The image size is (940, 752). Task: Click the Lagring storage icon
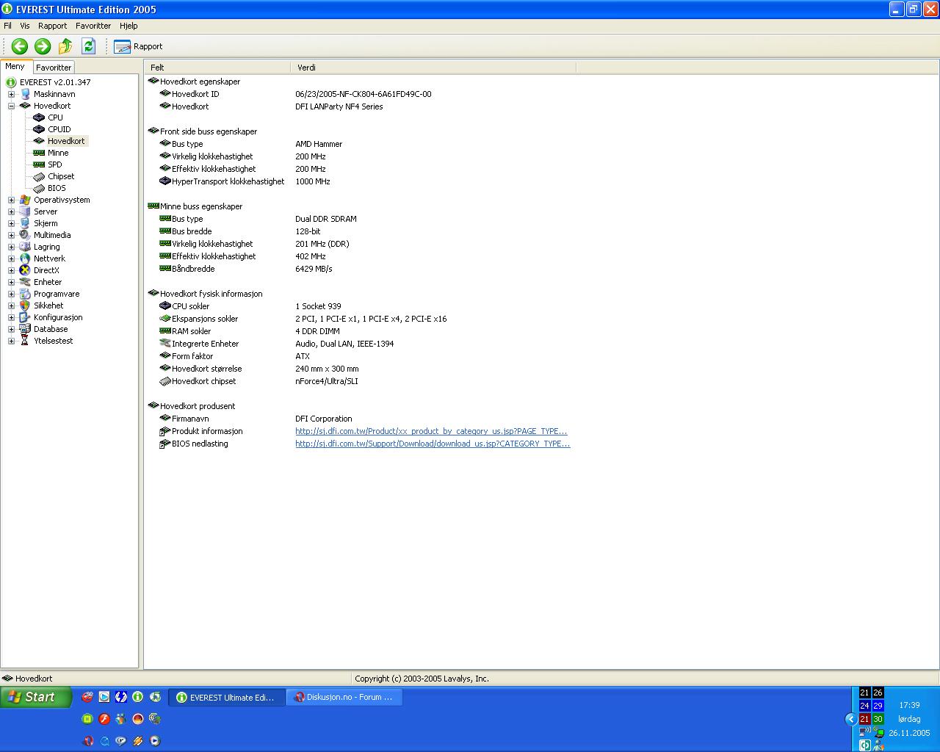click(x=25, y=247)
